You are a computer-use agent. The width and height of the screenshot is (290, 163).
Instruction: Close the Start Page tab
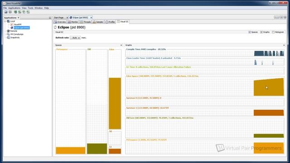(x=67, y=18)
